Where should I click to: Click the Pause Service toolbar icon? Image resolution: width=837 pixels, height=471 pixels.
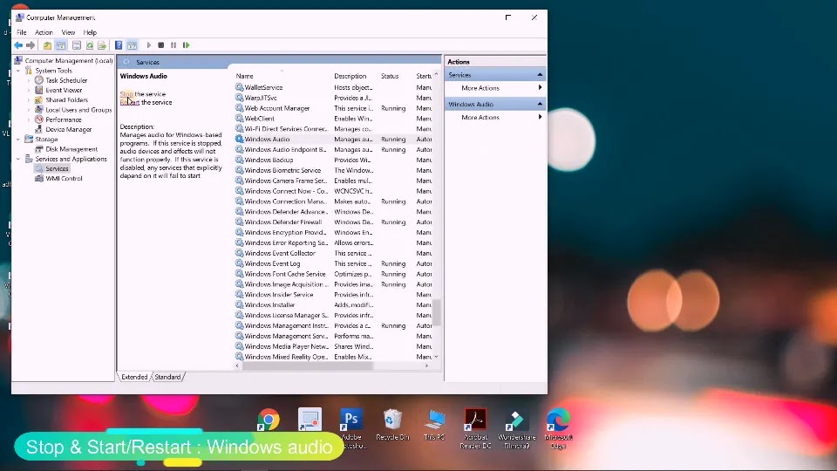click(174, 45)
